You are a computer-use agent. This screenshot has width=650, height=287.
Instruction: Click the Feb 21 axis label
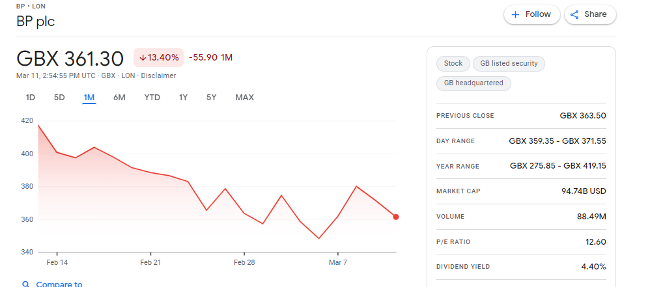[x=151, y=262]
